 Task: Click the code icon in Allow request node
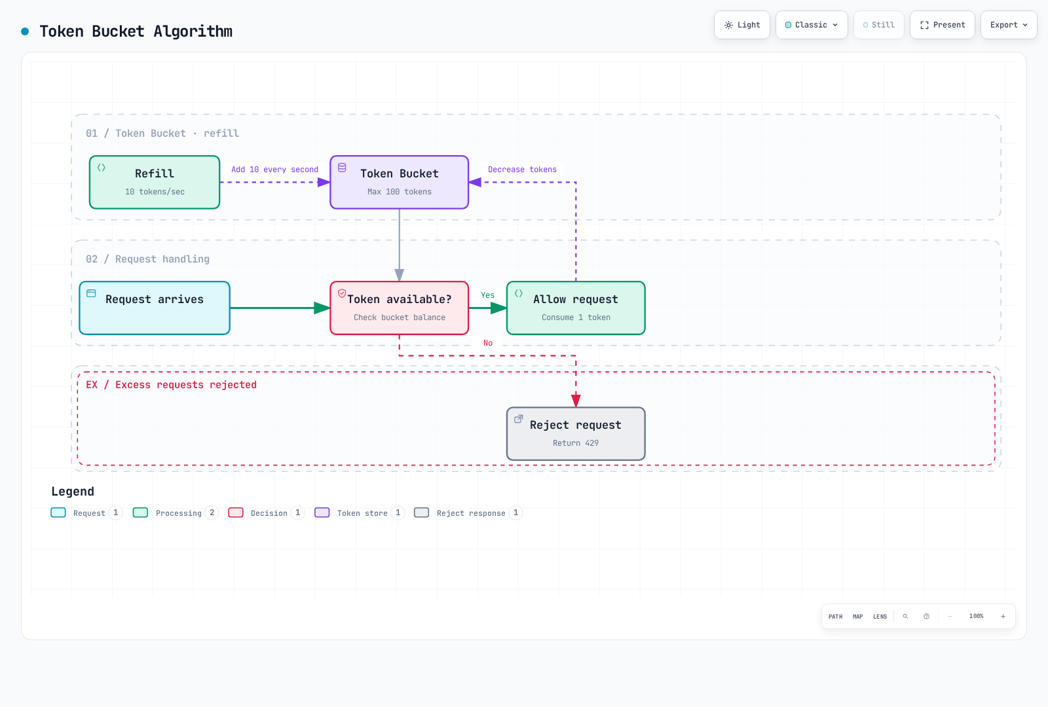click(519, 293)
